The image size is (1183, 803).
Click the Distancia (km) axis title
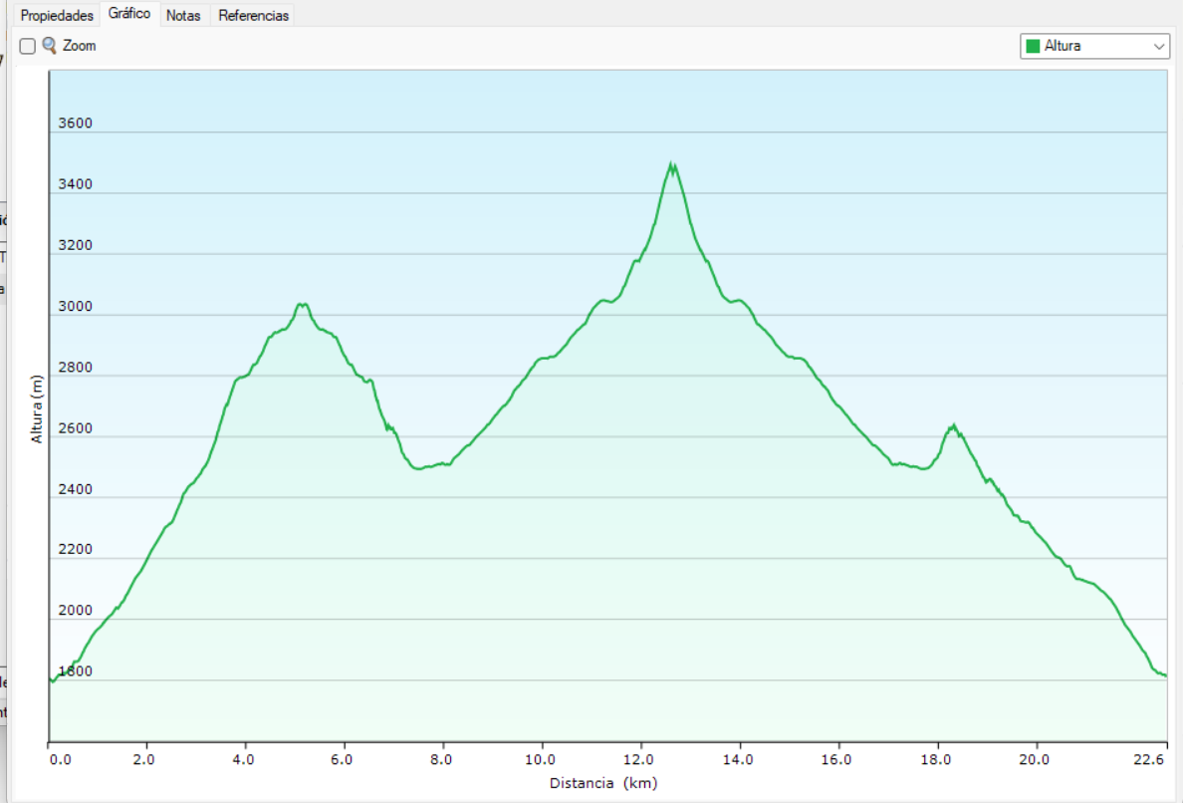pos(603,784)
